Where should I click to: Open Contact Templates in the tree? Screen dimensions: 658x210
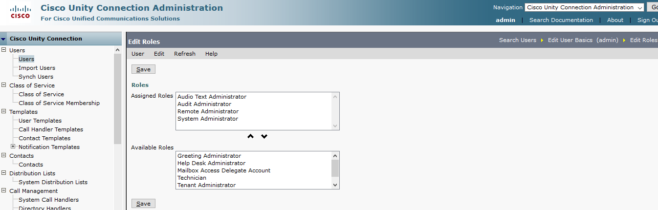[x=44, y=138]
